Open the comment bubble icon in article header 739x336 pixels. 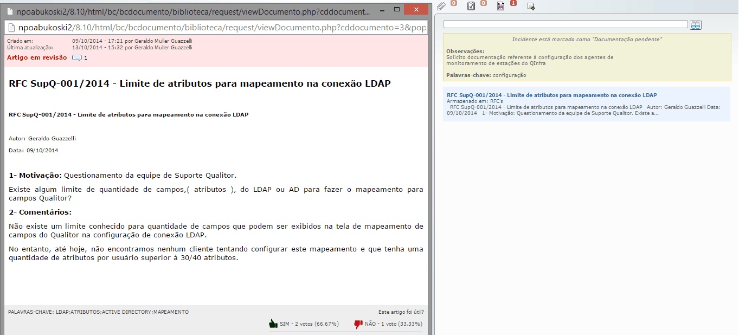(77, 58)
